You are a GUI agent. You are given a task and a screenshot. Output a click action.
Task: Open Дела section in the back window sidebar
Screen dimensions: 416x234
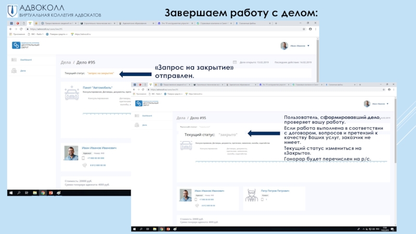tap(23, 70)
